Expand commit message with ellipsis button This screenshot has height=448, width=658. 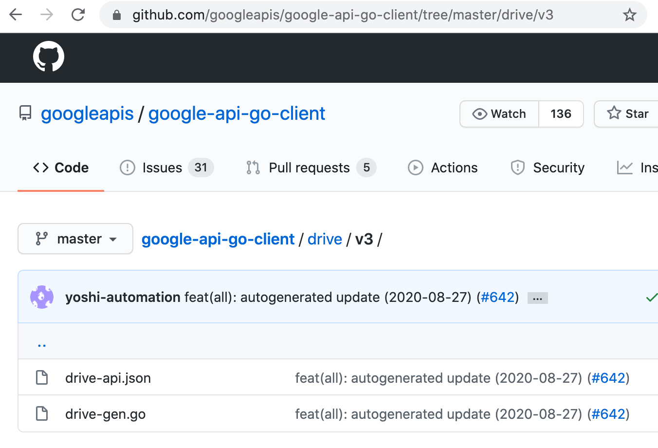[538, 298]
